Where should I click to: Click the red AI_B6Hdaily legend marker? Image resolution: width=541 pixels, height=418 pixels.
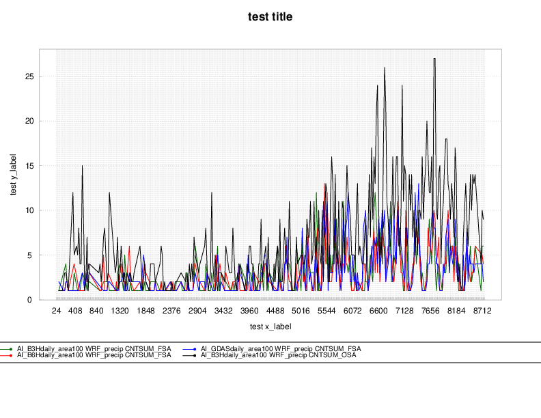(x=12, y=356)
